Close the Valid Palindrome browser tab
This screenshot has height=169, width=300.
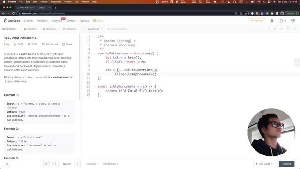tap(49, 8)
